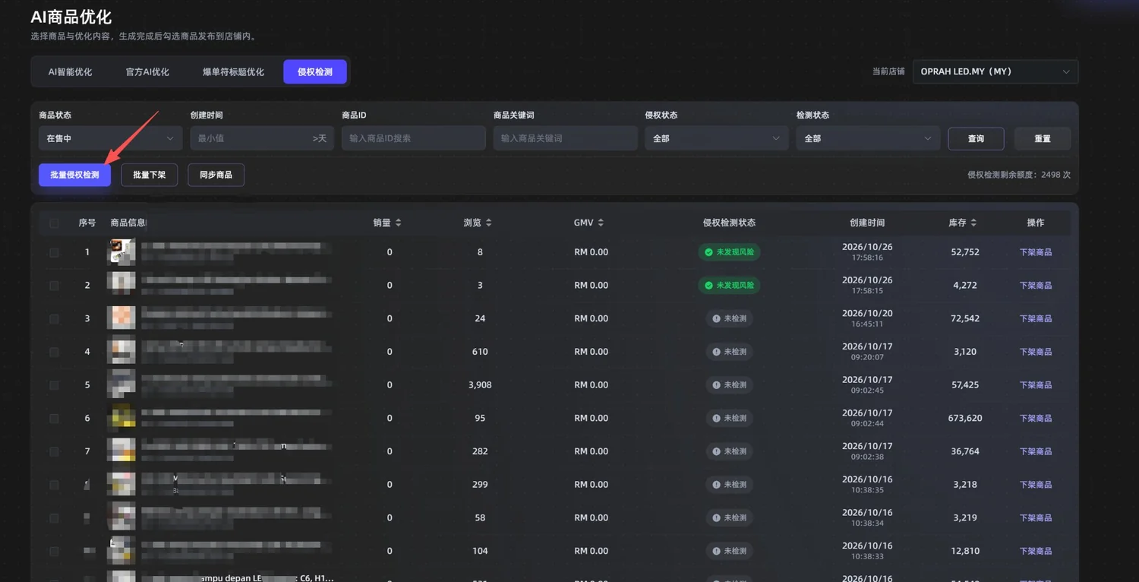Click 下架商品 link in row 10
The image size is (1139, 582).
click(1036, 551)
